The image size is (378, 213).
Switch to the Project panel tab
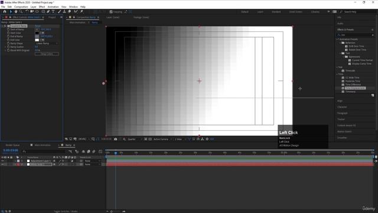[x=52, y=17]
